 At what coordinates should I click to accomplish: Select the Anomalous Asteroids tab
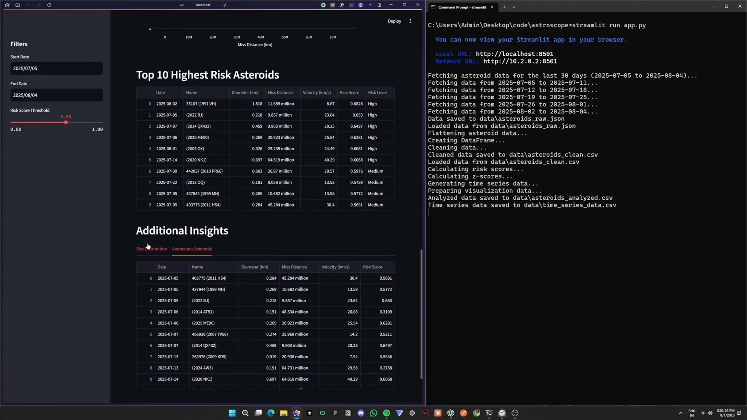click(192, 249)
